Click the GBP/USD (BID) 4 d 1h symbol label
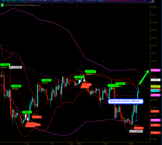 [13, 1]
